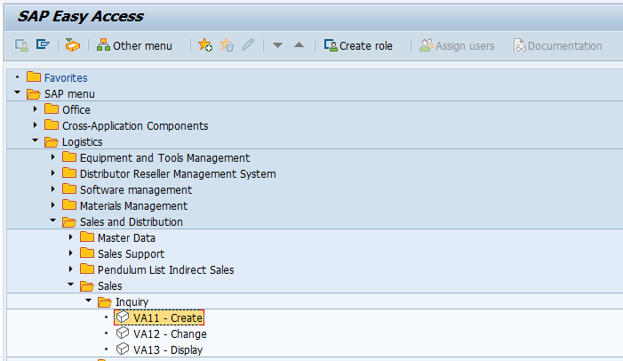
Task: Click the Add to Favorites star icon
Action: [x=205, y=45]
